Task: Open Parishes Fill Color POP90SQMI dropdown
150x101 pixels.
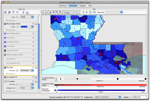Action: 27,70
